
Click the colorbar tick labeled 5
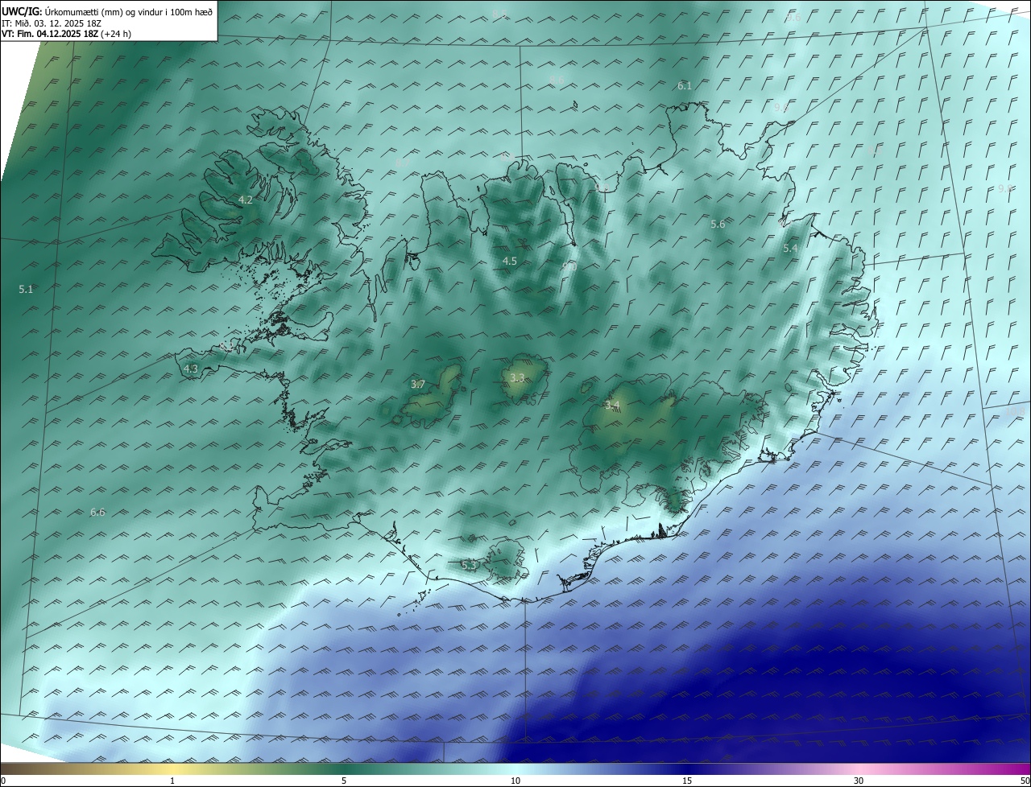coord(344,781)
